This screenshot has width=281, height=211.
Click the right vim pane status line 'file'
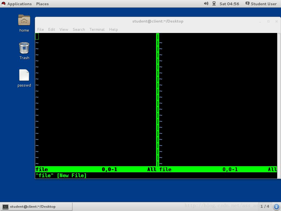click(x=218, y=169)
